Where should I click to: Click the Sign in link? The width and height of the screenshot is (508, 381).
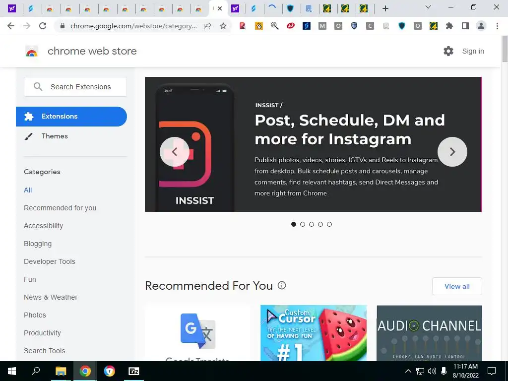coord(473,51)
